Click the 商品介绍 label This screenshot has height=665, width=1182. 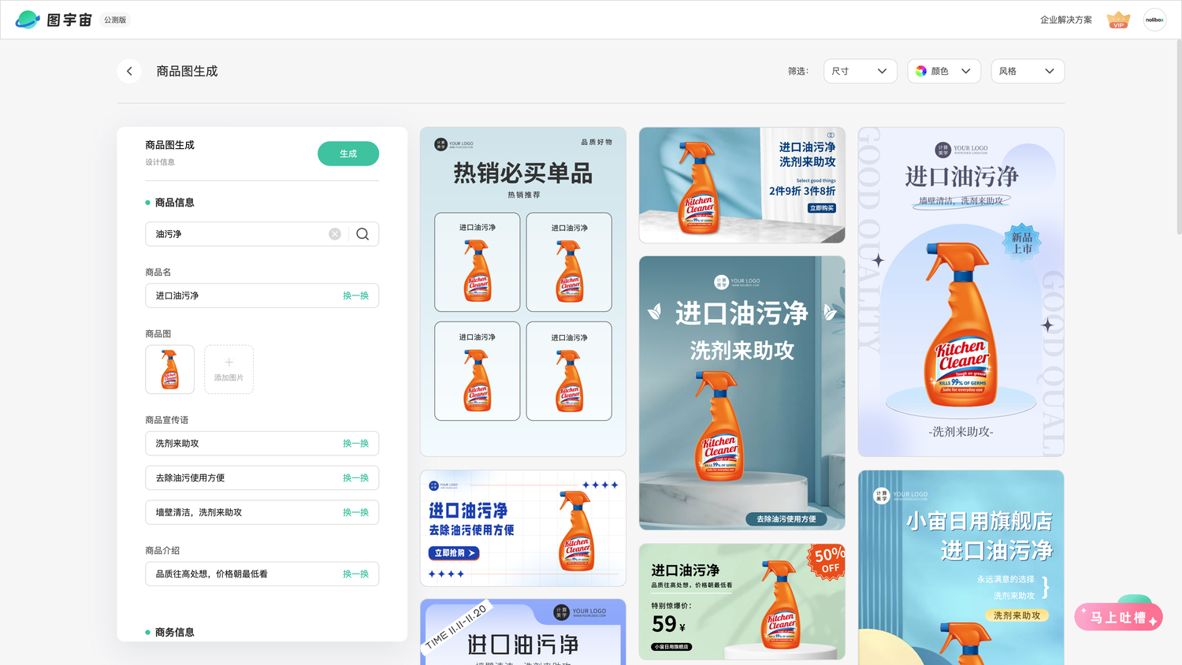(162, 550)
